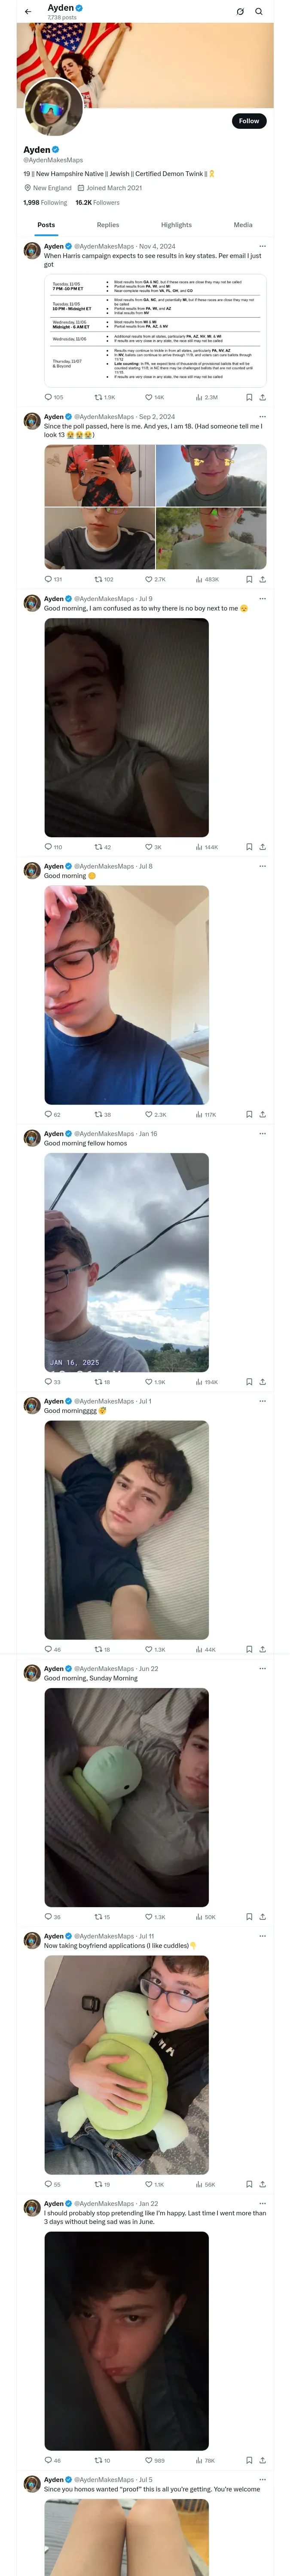Open more options on the Jan 22 post
Screen dimensions: 290x2576
(x=262, y=2203)
